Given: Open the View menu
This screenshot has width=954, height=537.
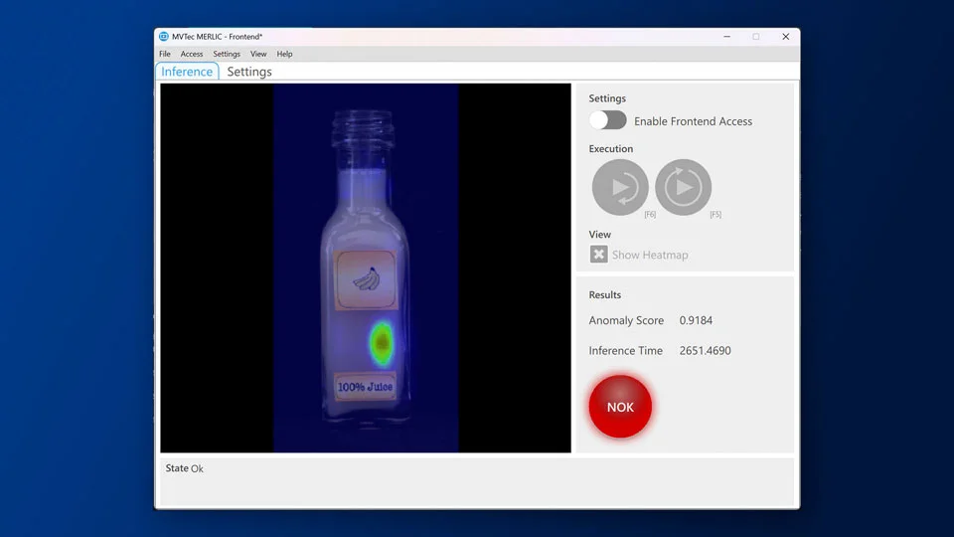Looking at the screenshot, I should click(258, 54).
